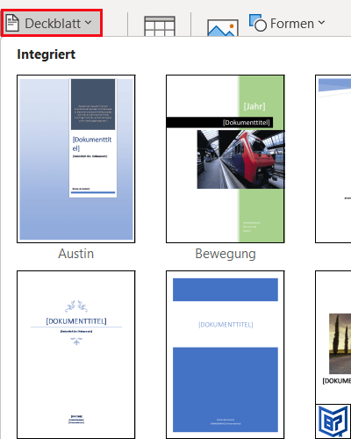Expand the Deckblatt dropdown arrow
Image resolution: width=351 pixels, height=439 pixels.
click(x=89, y=23)
